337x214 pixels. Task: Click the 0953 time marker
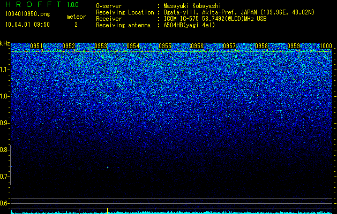pos(101,46)
